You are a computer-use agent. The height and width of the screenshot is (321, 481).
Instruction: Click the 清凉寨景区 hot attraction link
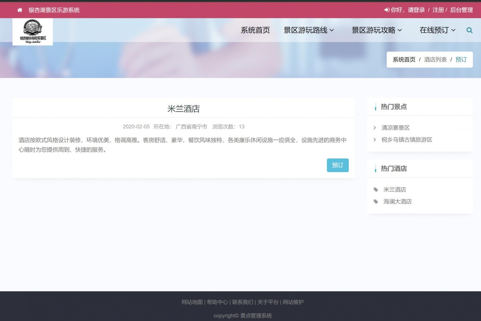(x=396, y=128)
